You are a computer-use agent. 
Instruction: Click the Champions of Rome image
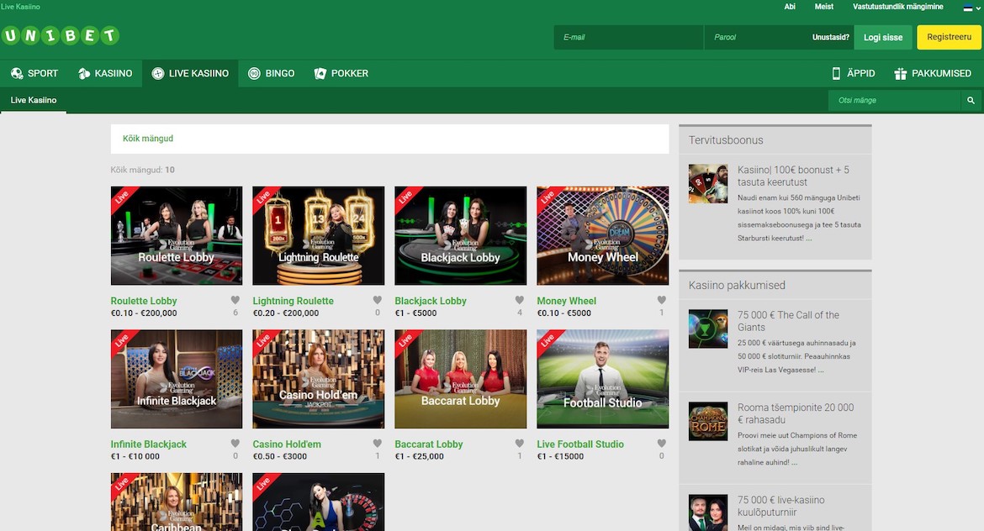(708, 421)
